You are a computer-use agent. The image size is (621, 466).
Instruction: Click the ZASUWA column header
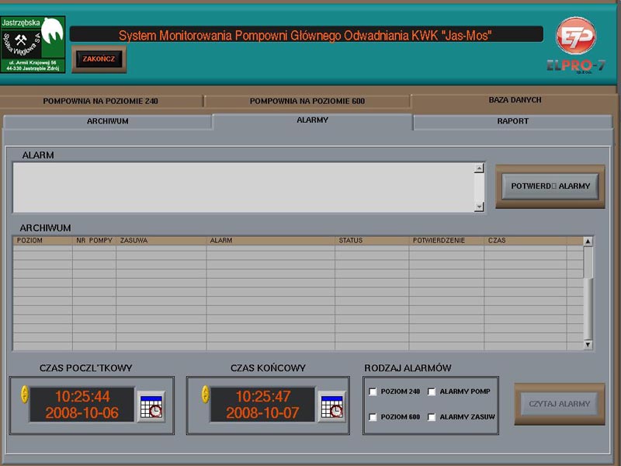click(x=161, y=241)
